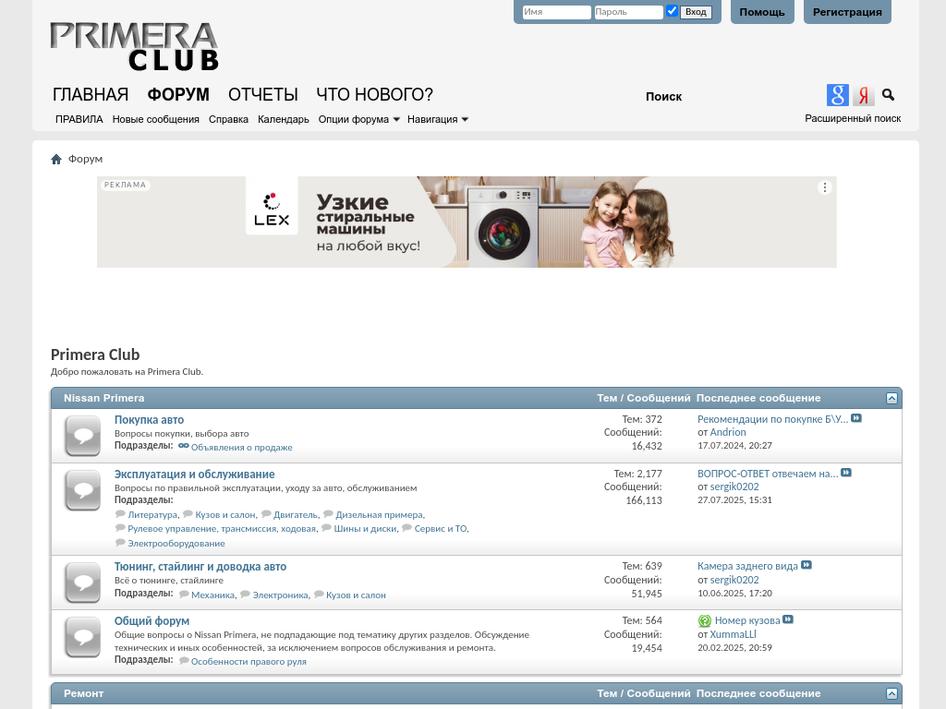Open the Навигация dropdown menu

tap(437, 119)
